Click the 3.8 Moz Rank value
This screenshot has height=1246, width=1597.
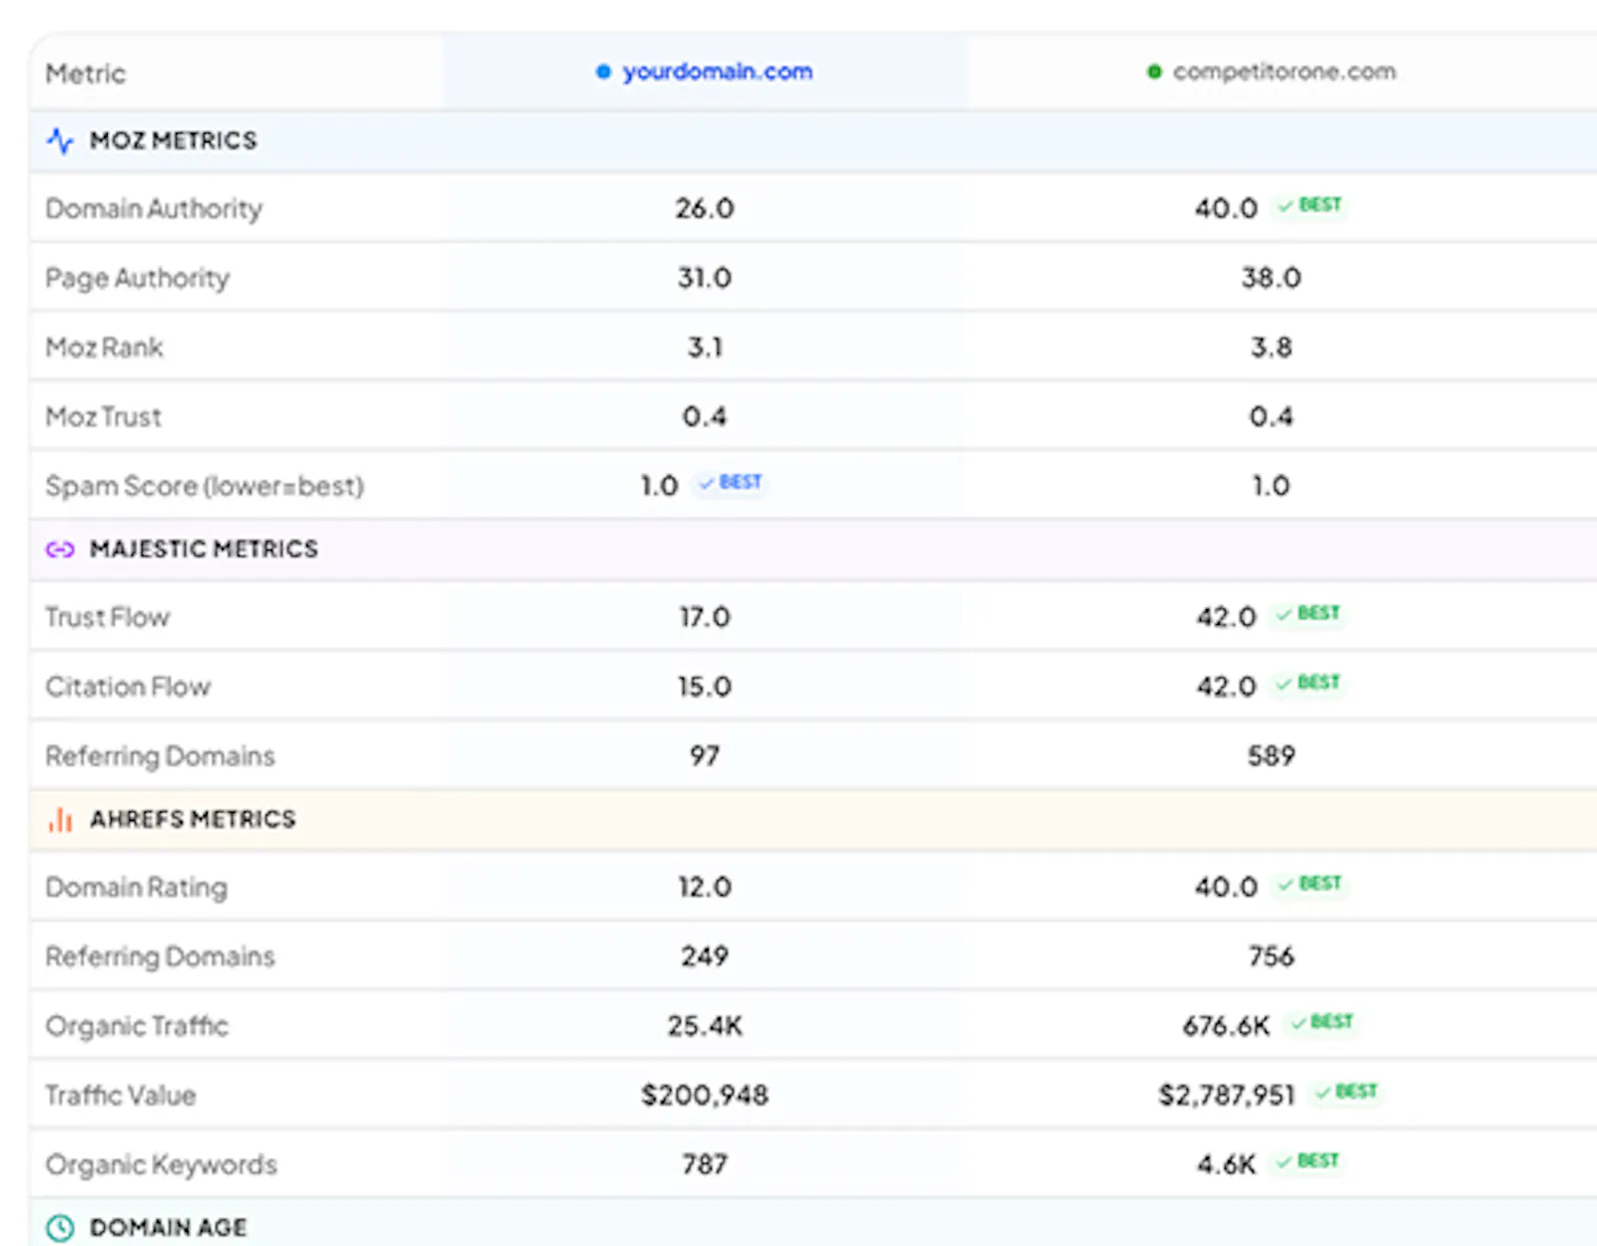coord(1272,347)
